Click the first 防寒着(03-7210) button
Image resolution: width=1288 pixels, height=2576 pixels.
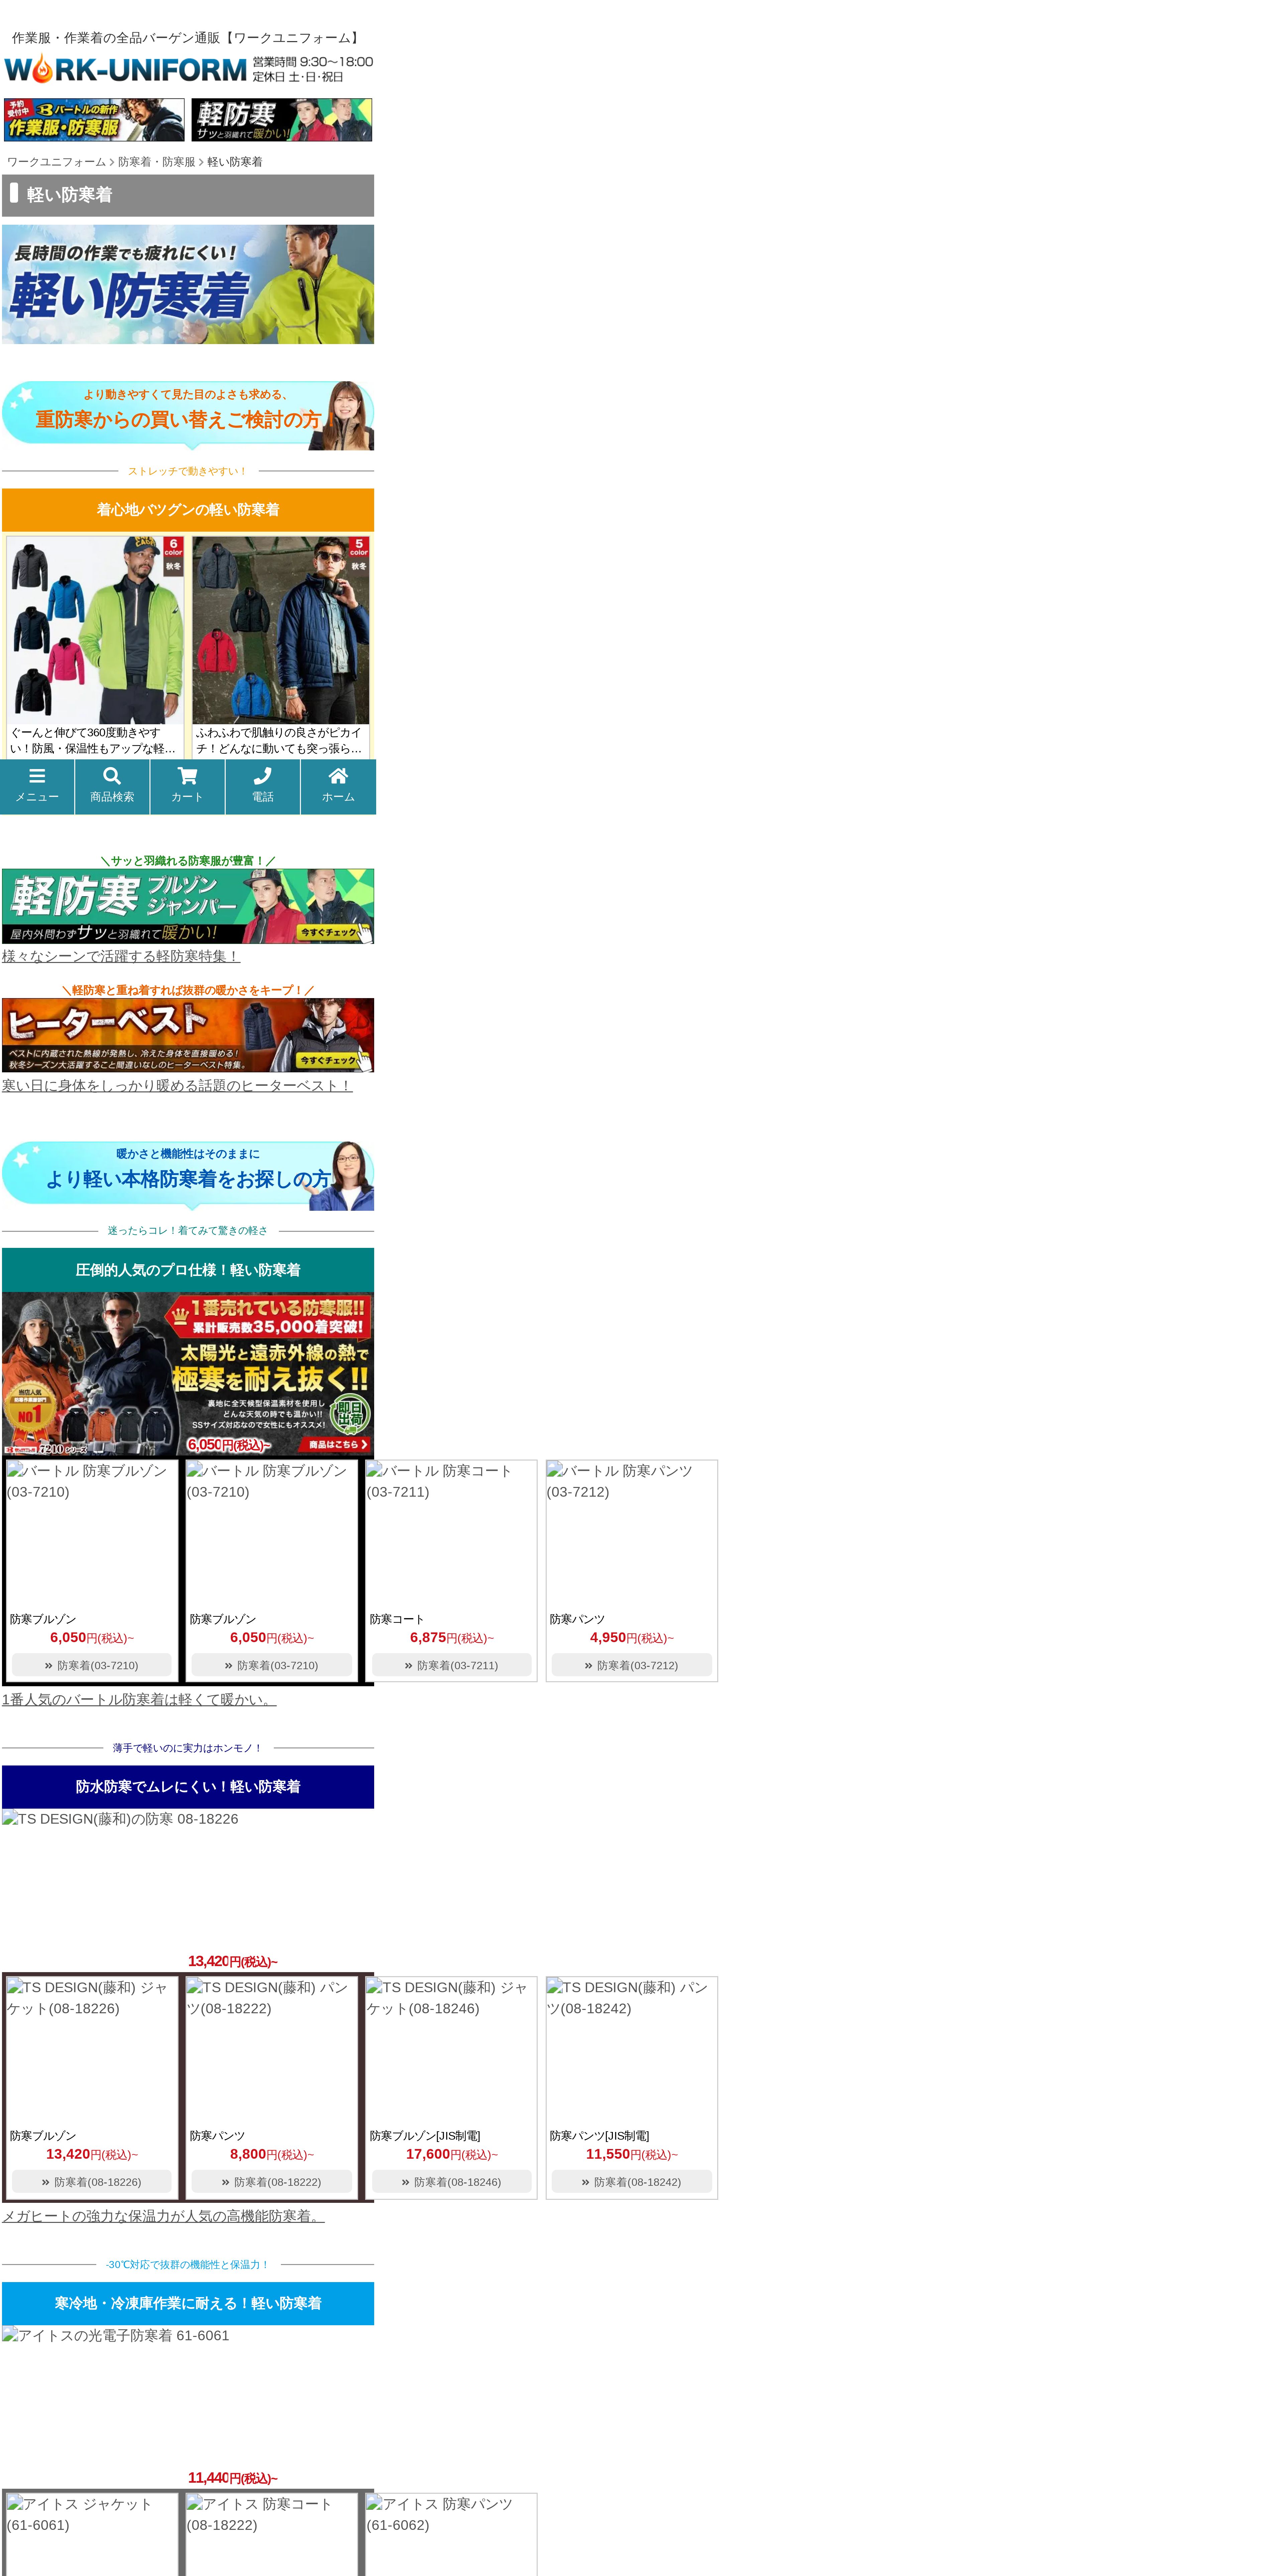coord(92,1665)
